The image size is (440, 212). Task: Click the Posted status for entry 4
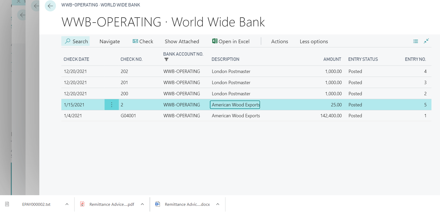(x=355, y=71)
